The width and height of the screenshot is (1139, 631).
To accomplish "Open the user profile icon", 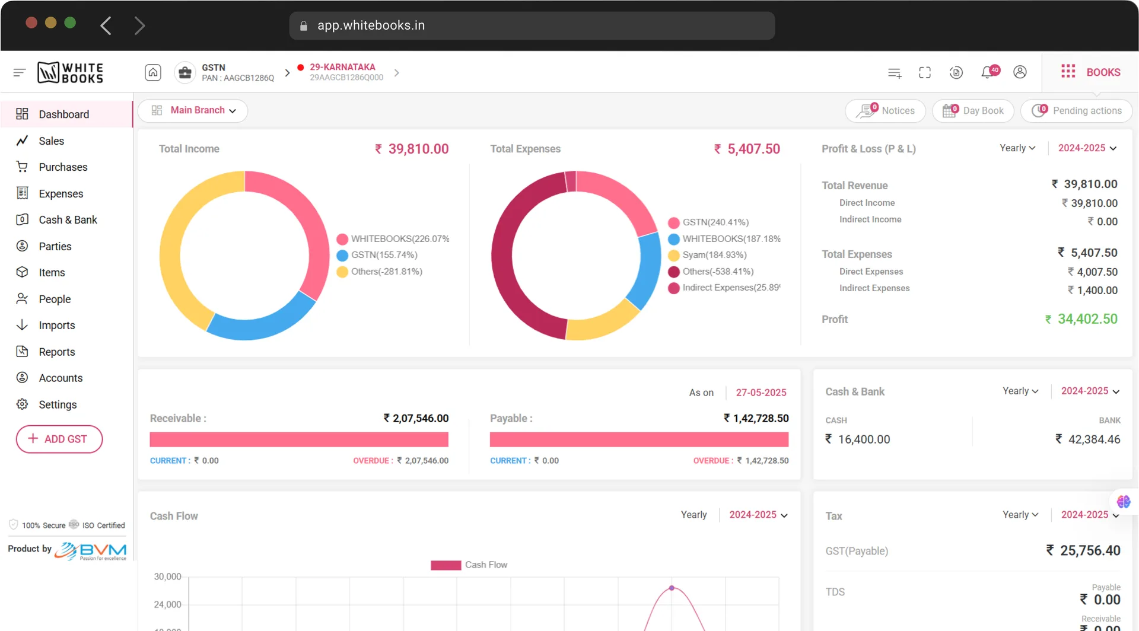I will point(1020,72).
